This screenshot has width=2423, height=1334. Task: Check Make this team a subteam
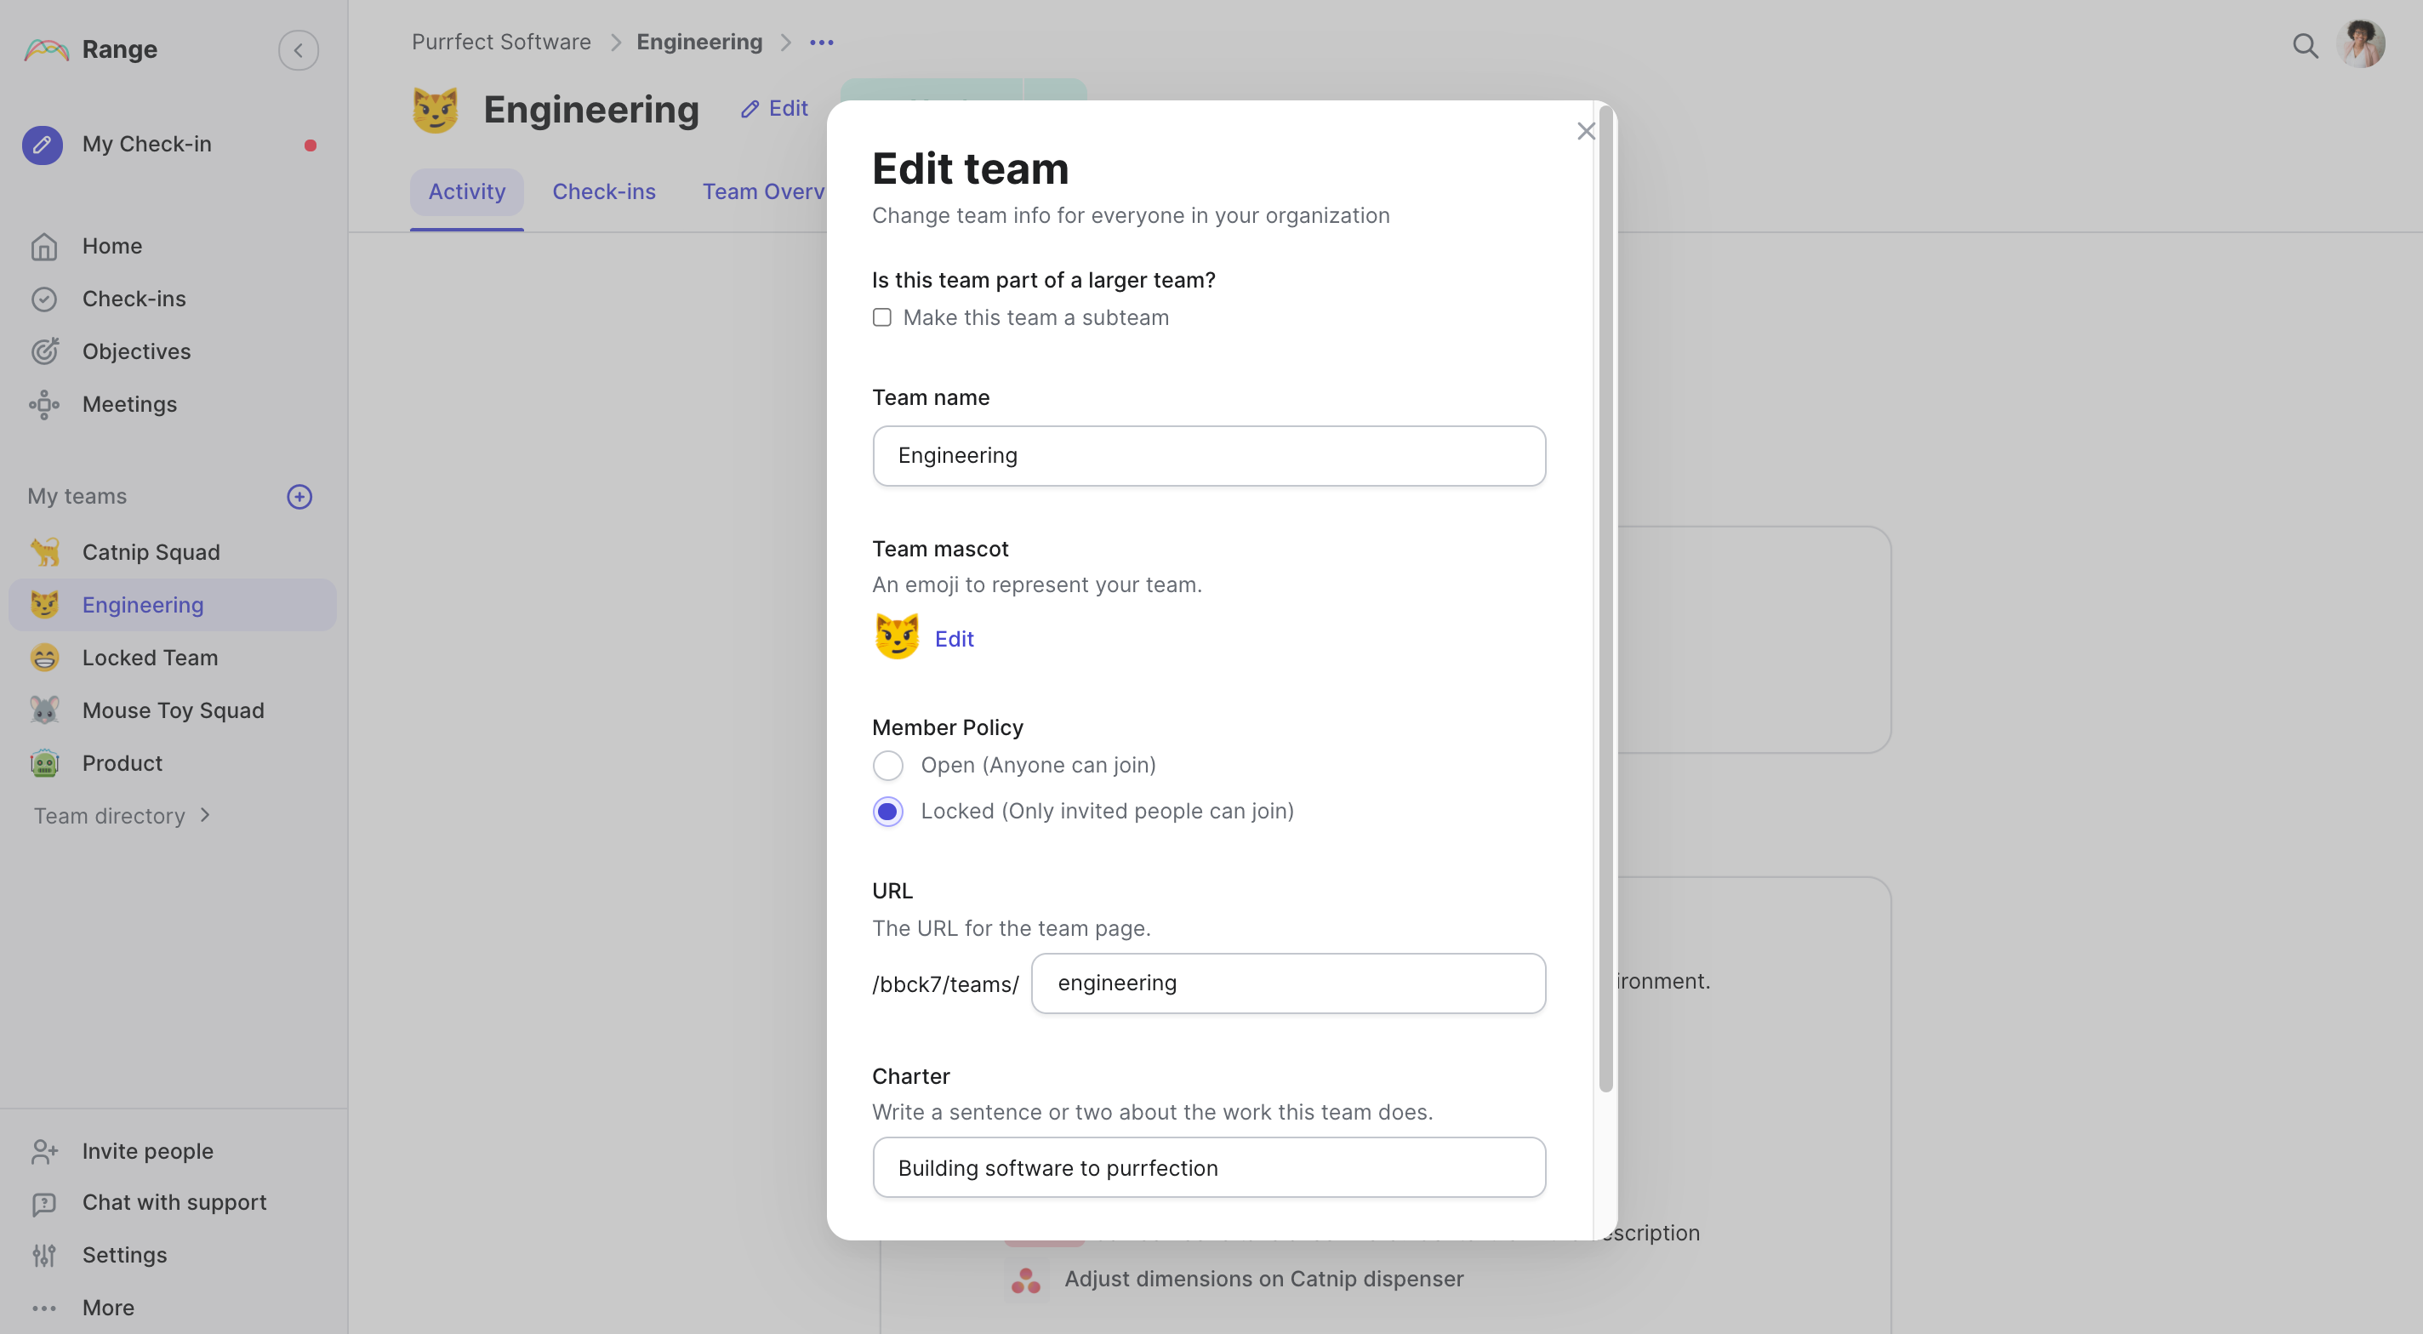[x=881, y=318]
